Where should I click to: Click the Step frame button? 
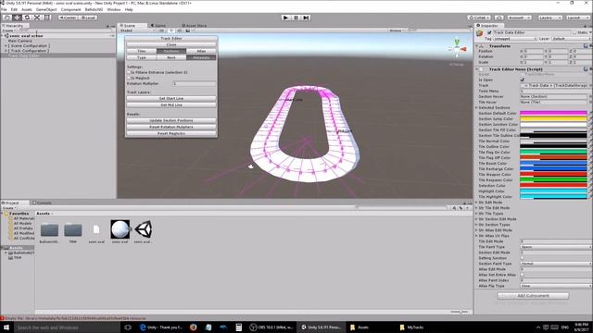tap(306, 18)
